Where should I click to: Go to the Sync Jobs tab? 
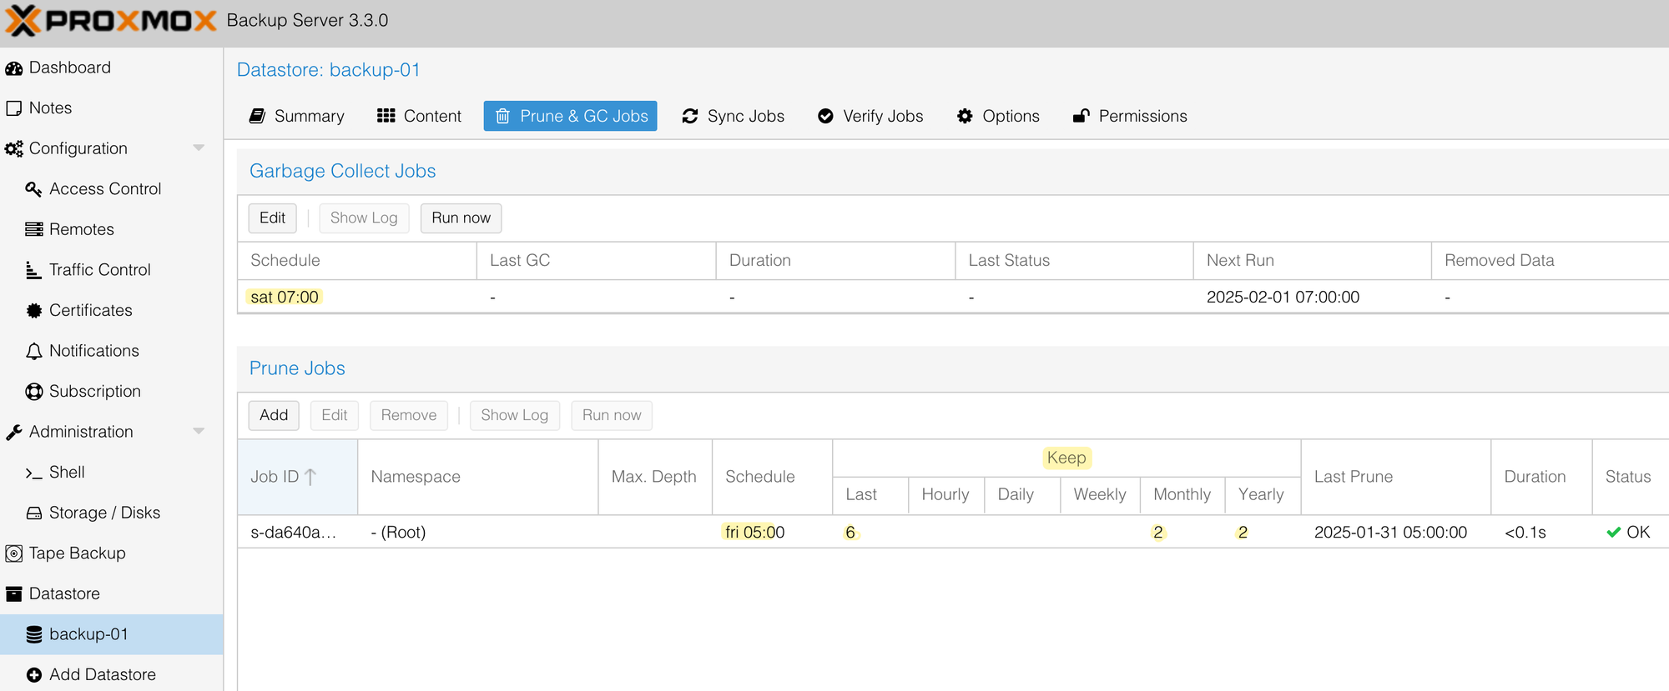[x=733, y=116]
